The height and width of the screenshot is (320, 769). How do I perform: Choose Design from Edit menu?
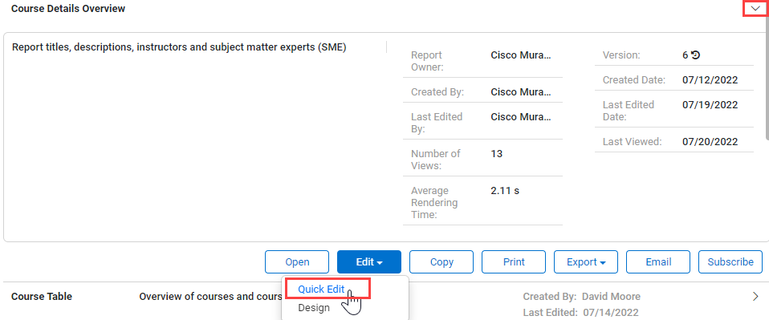click(314, 308)
